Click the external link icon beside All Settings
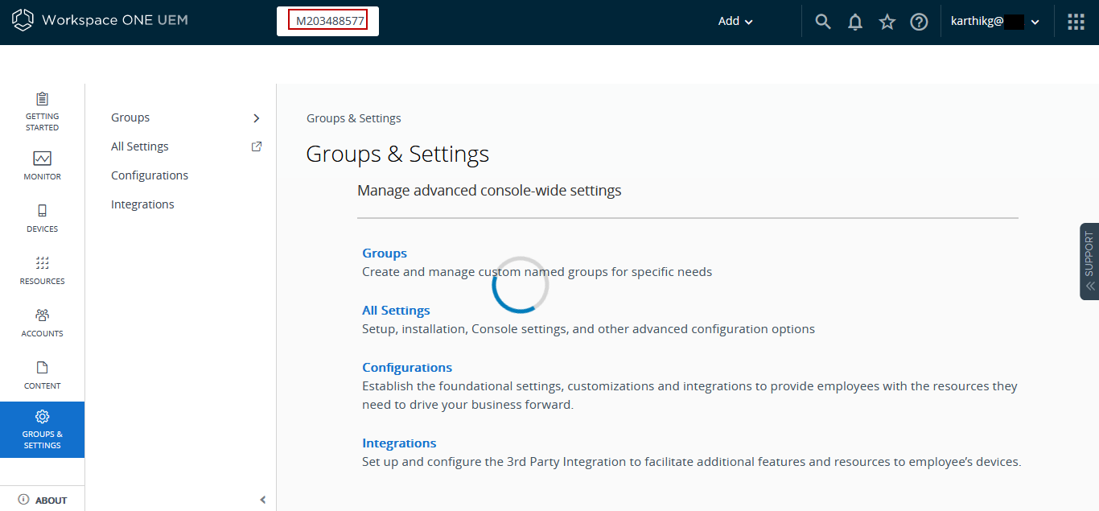 point(257,146)
